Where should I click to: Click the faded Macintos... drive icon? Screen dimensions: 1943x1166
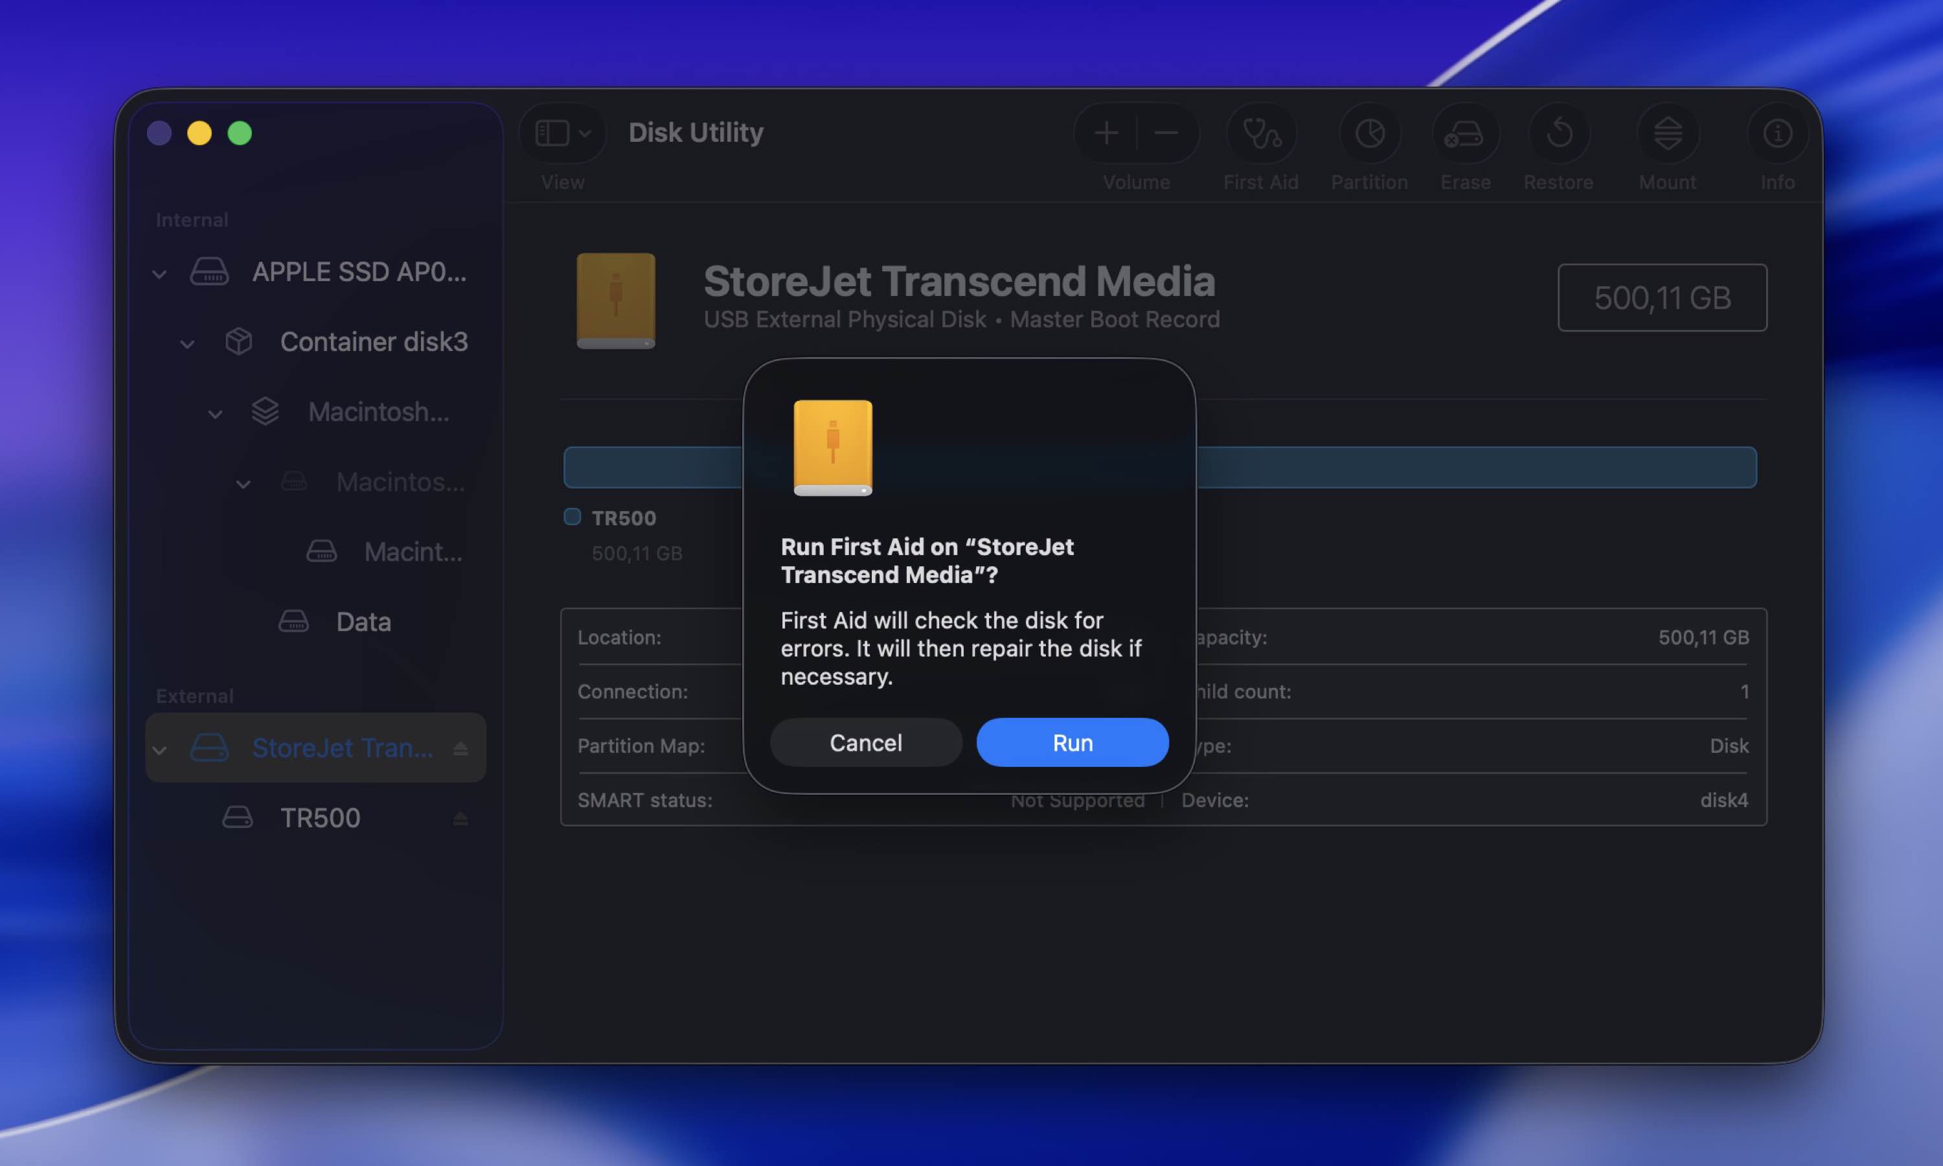point(294,482)
